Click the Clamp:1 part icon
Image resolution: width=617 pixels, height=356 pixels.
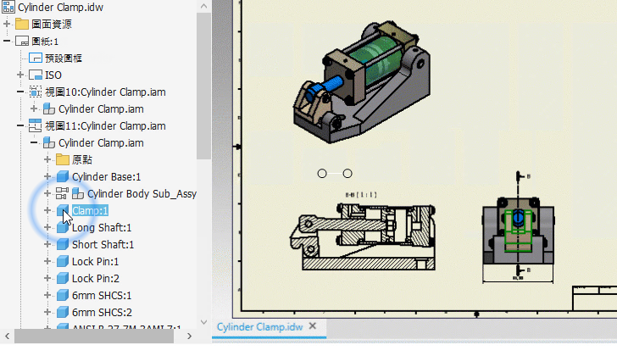point(62,210)
